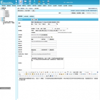This screenshot has width=100, height=100.
Task: Open the 用户 (User) top navigation icon
Action: 35,2
